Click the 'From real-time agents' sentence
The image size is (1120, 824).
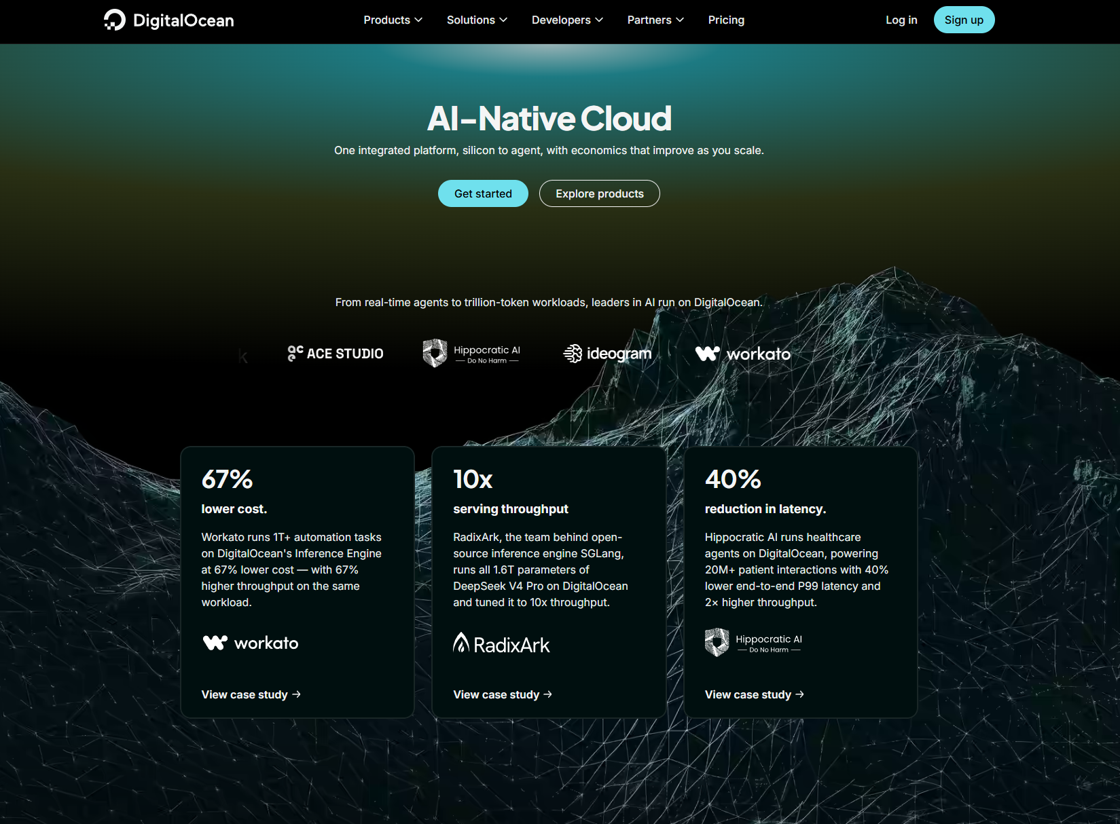(x=549, y=303)
